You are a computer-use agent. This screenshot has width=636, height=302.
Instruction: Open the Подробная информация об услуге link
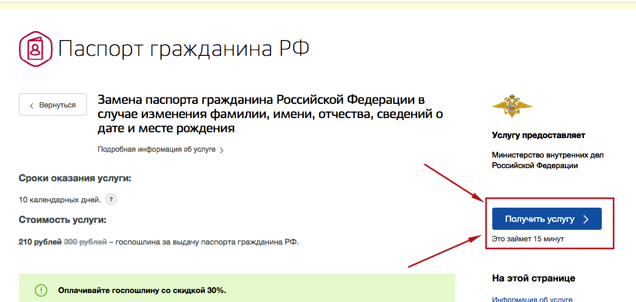click(156, 150)
